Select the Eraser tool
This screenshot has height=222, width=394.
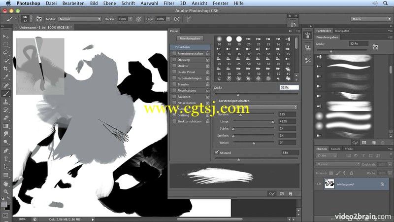5,118
